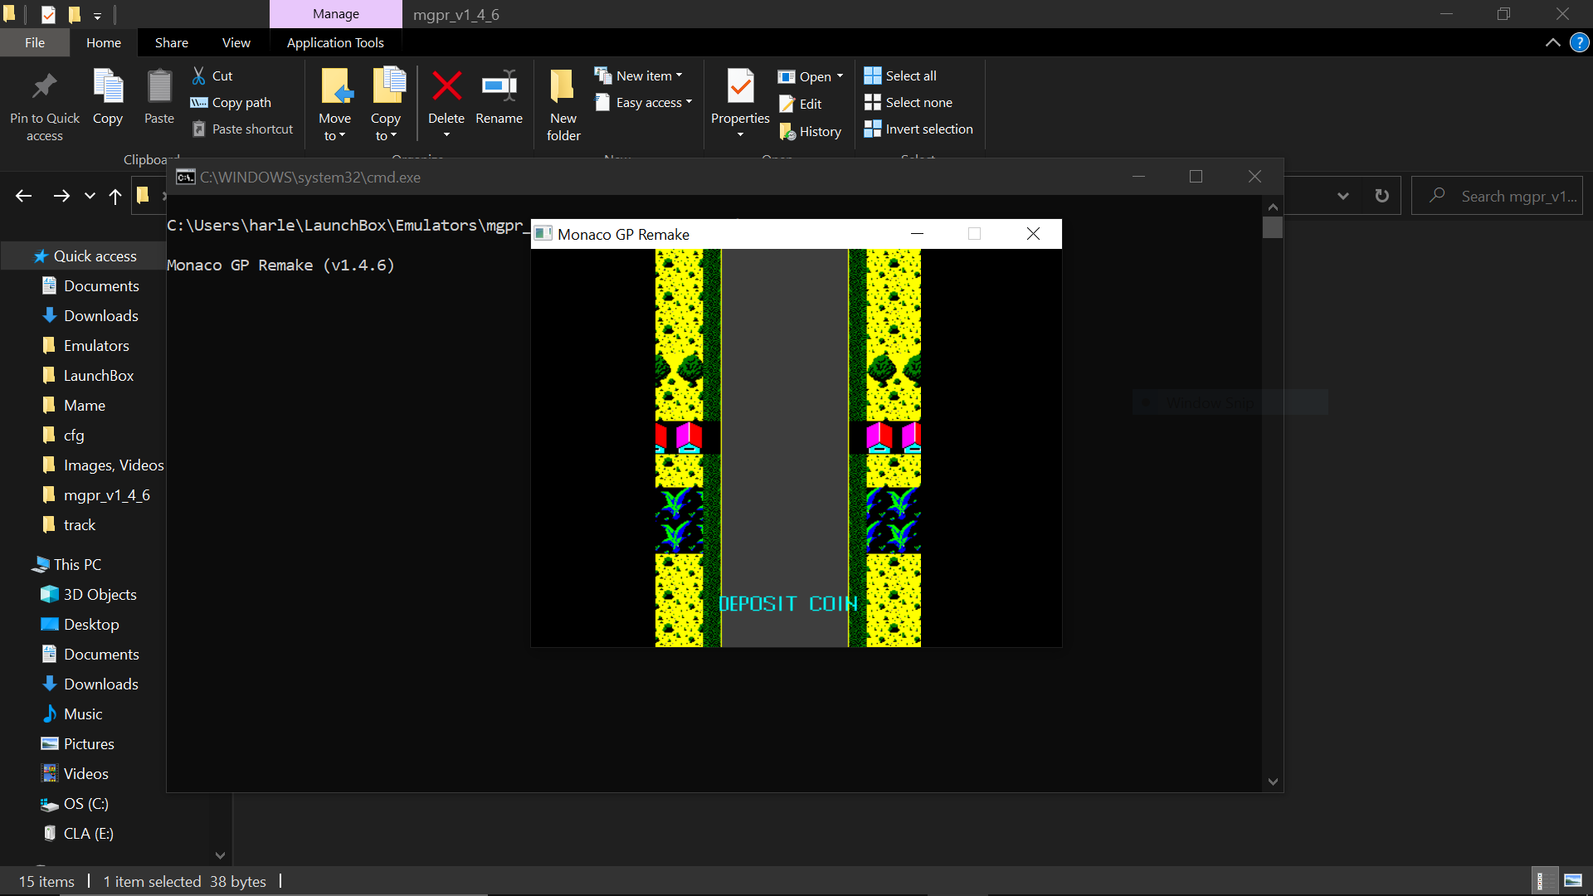Customize Quick Access Toolbar dropdown arrow

(x=97, y=16)
